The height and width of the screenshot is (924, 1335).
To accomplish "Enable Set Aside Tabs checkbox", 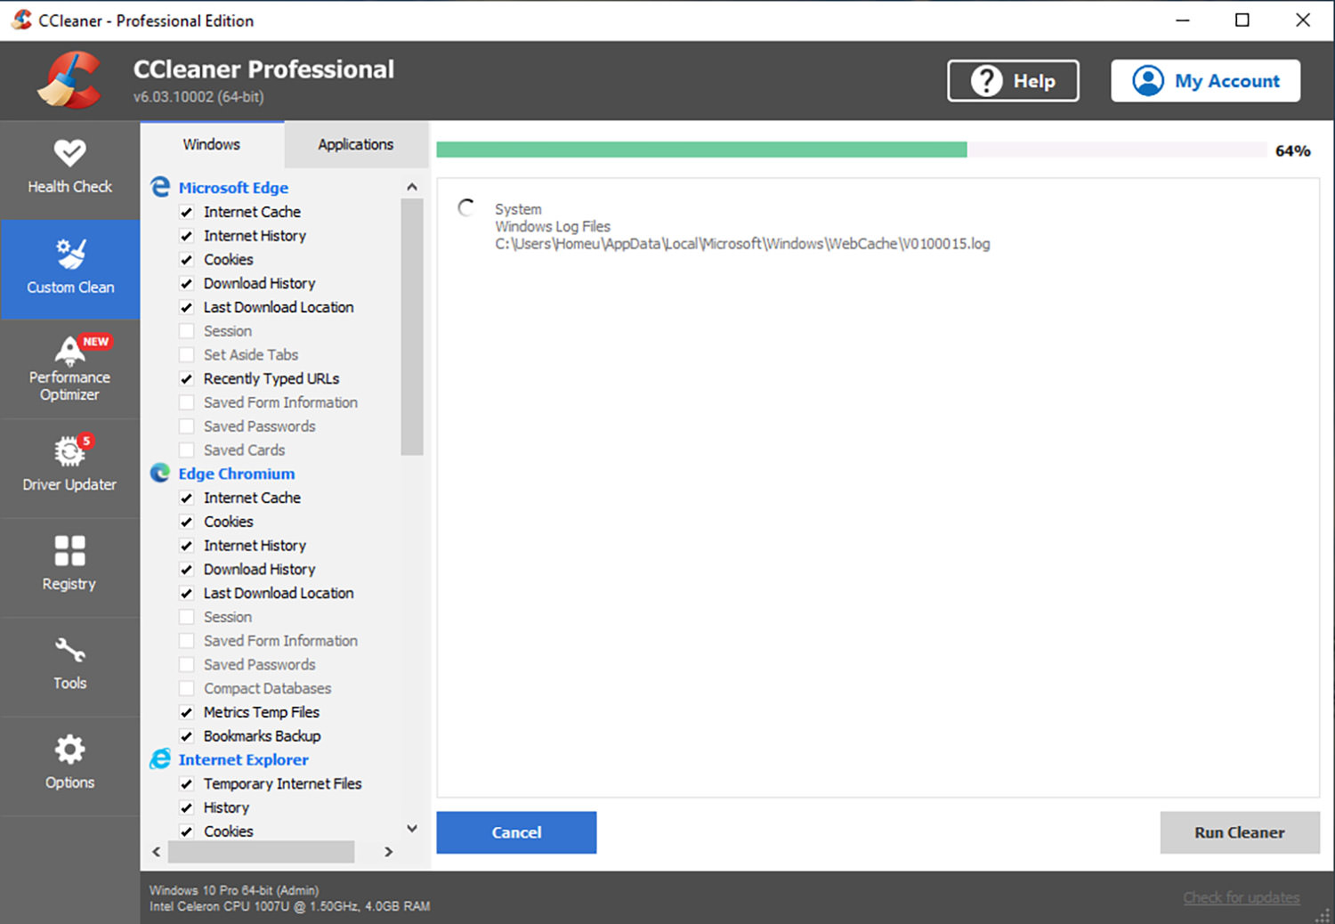I will pos(187,355).
